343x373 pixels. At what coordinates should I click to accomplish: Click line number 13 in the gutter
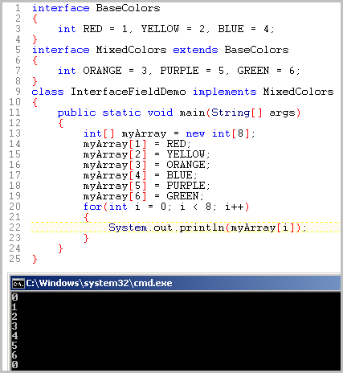[14, 133]
